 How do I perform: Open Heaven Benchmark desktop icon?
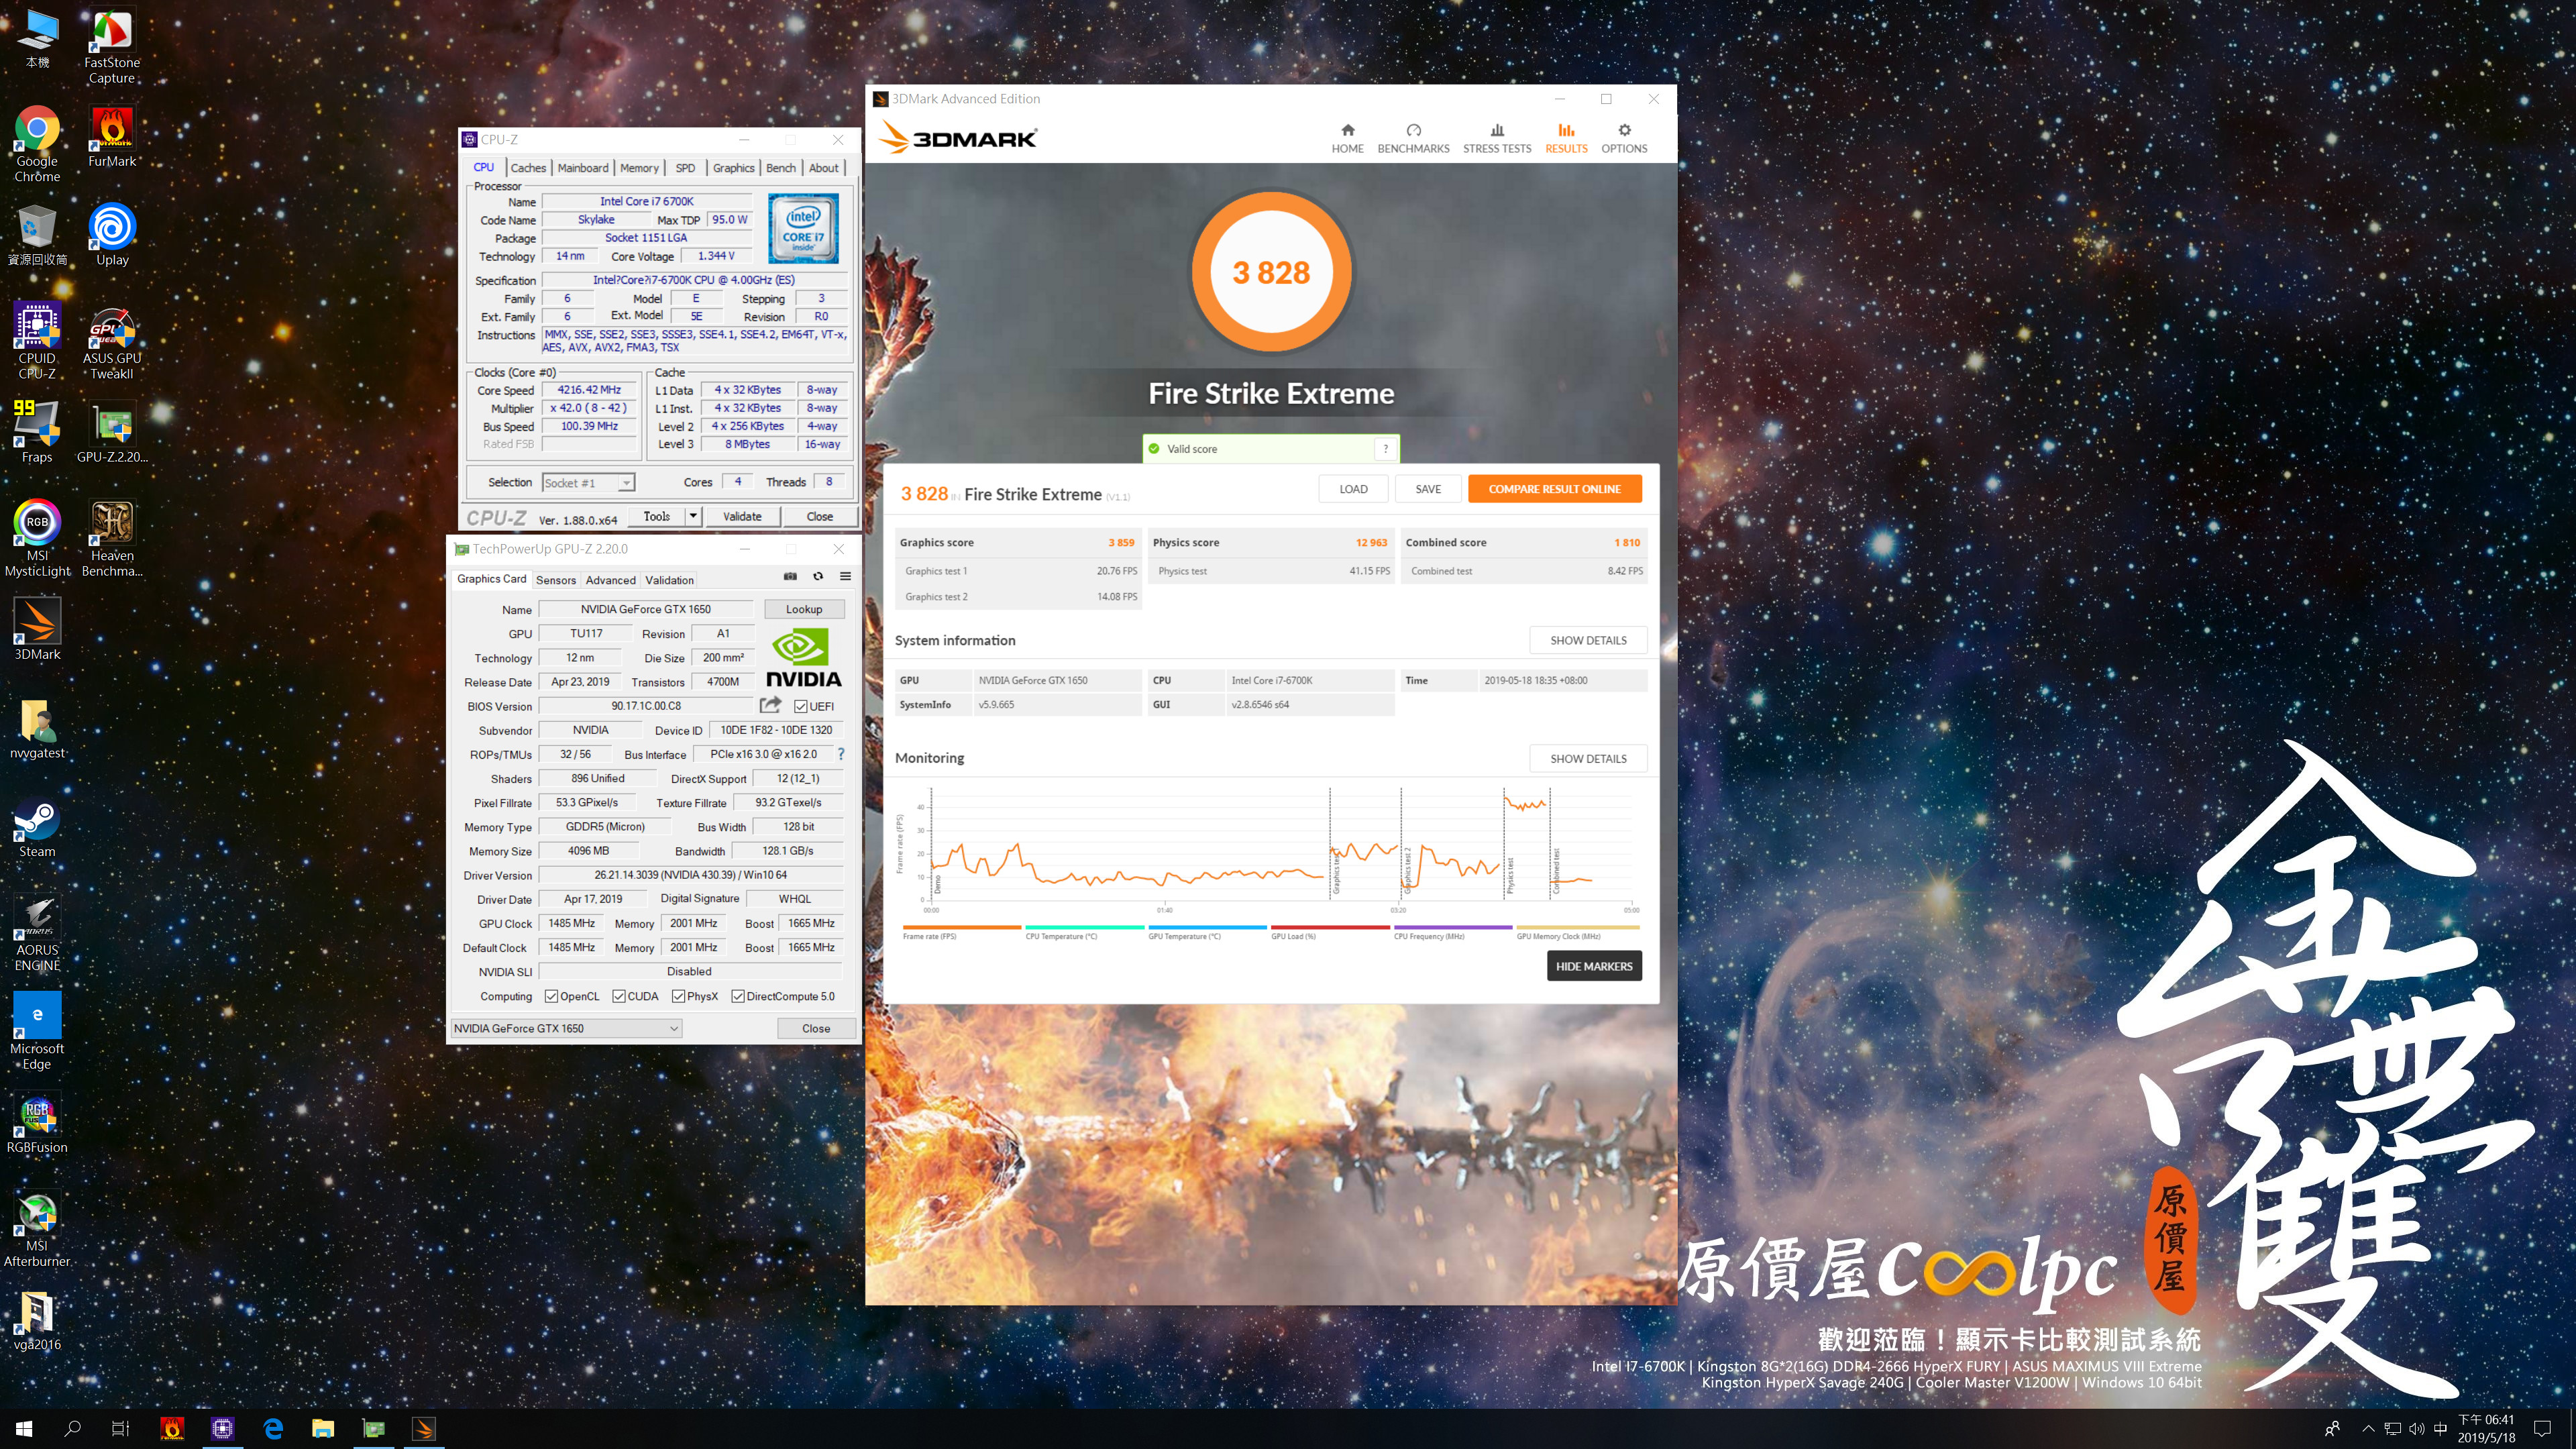pyautogui.click(x=112, y=538)
